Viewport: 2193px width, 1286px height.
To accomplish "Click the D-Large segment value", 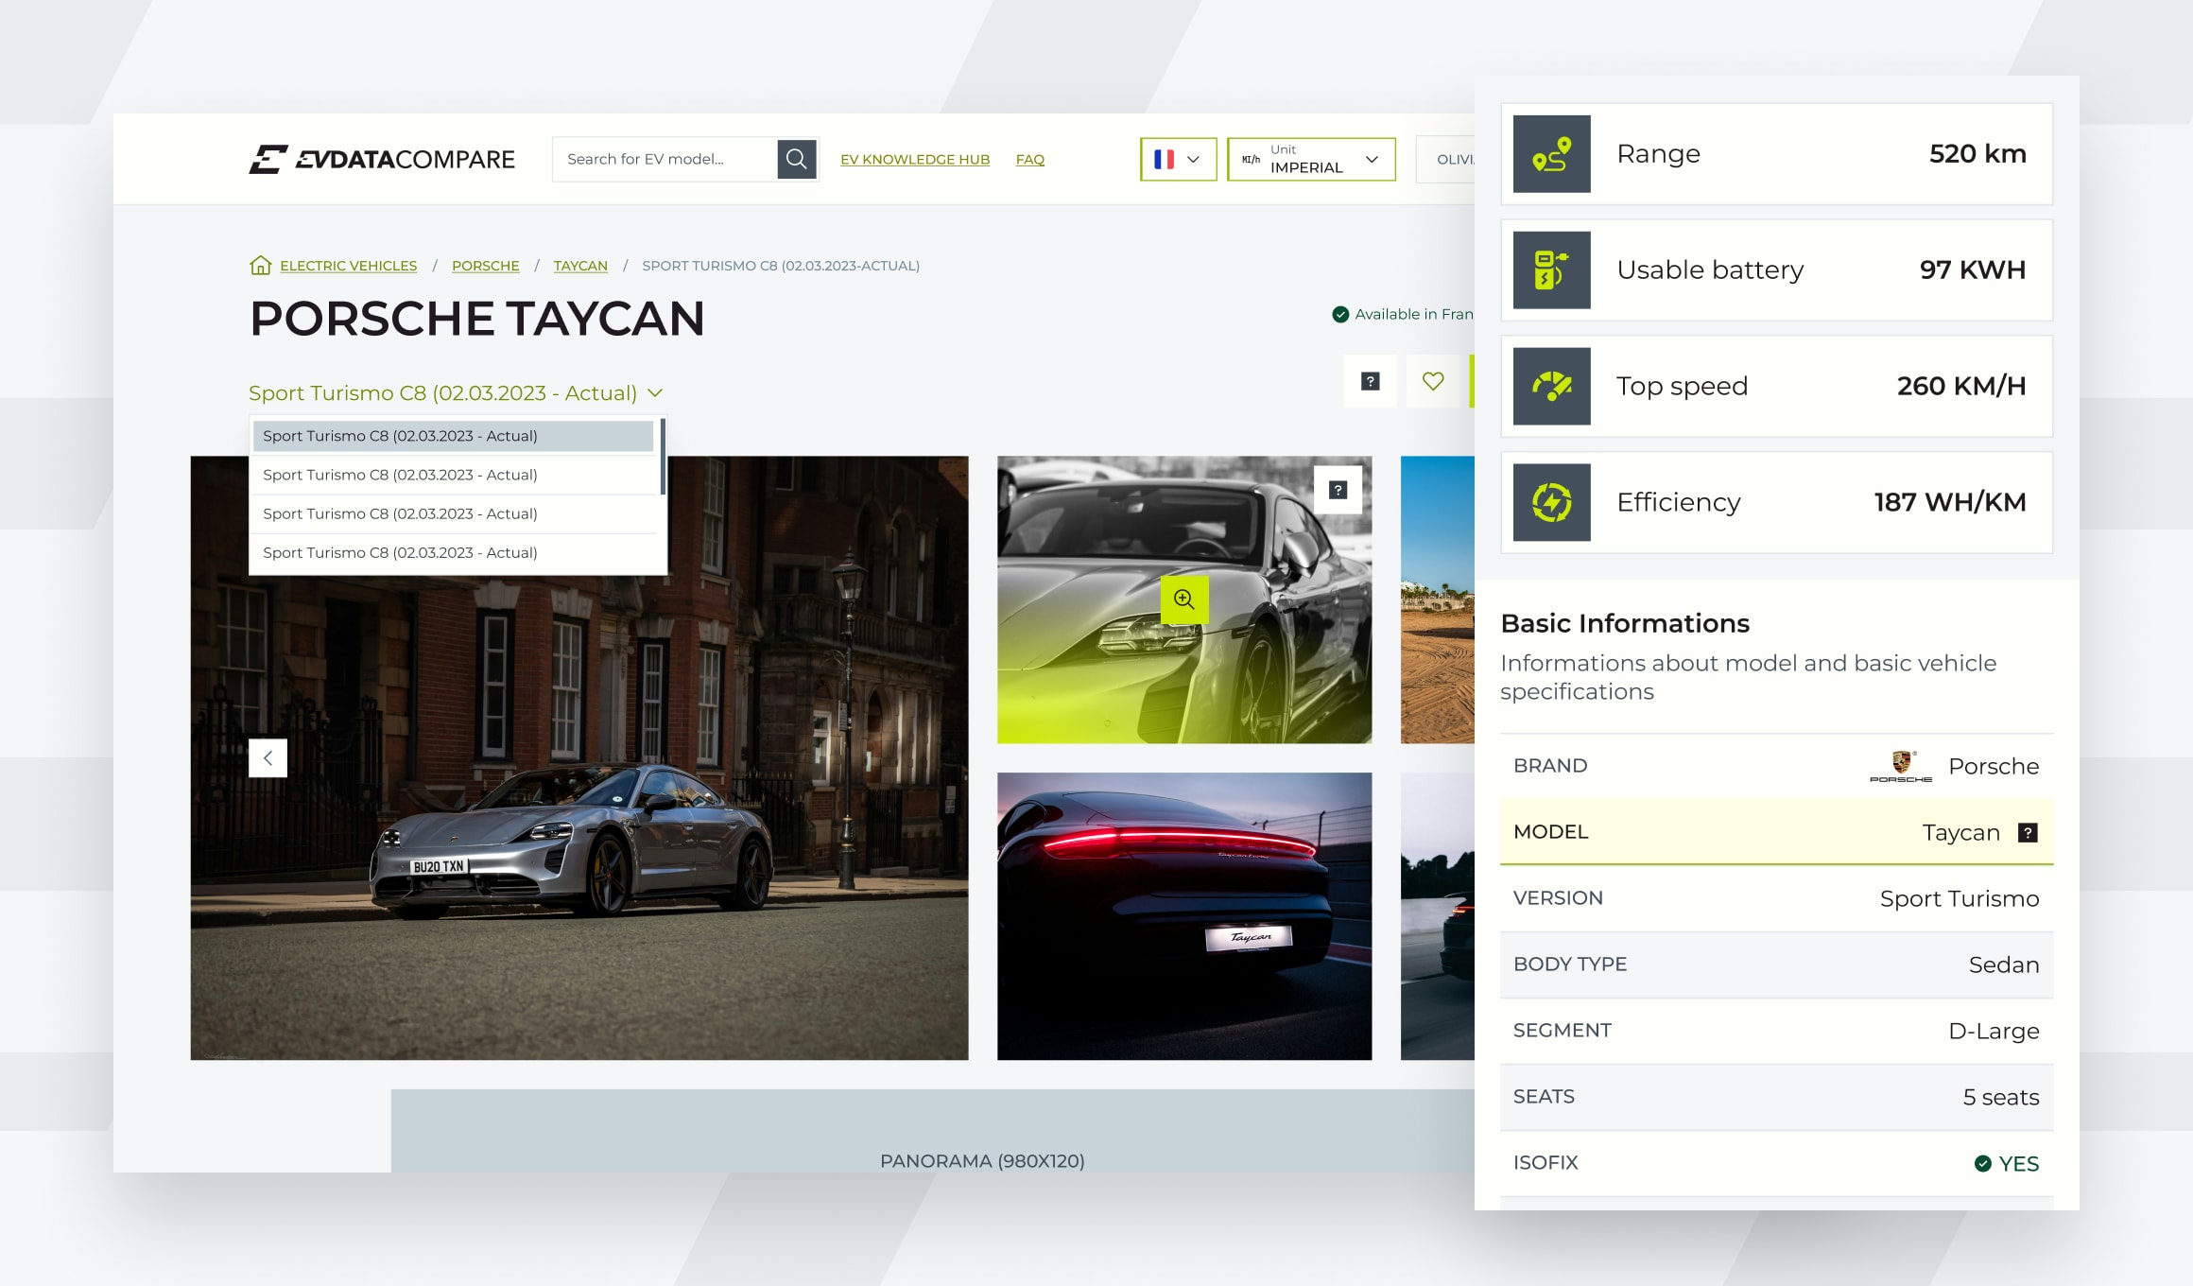I will tap(1994, 1031).
